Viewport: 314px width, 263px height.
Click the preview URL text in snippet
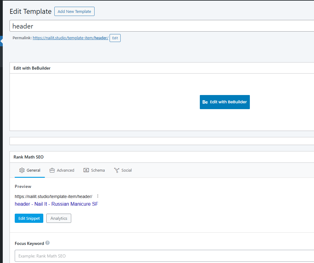(53, 196)
